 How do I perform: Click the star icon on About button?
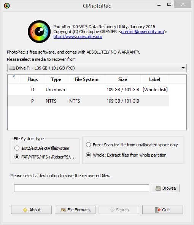25,210
